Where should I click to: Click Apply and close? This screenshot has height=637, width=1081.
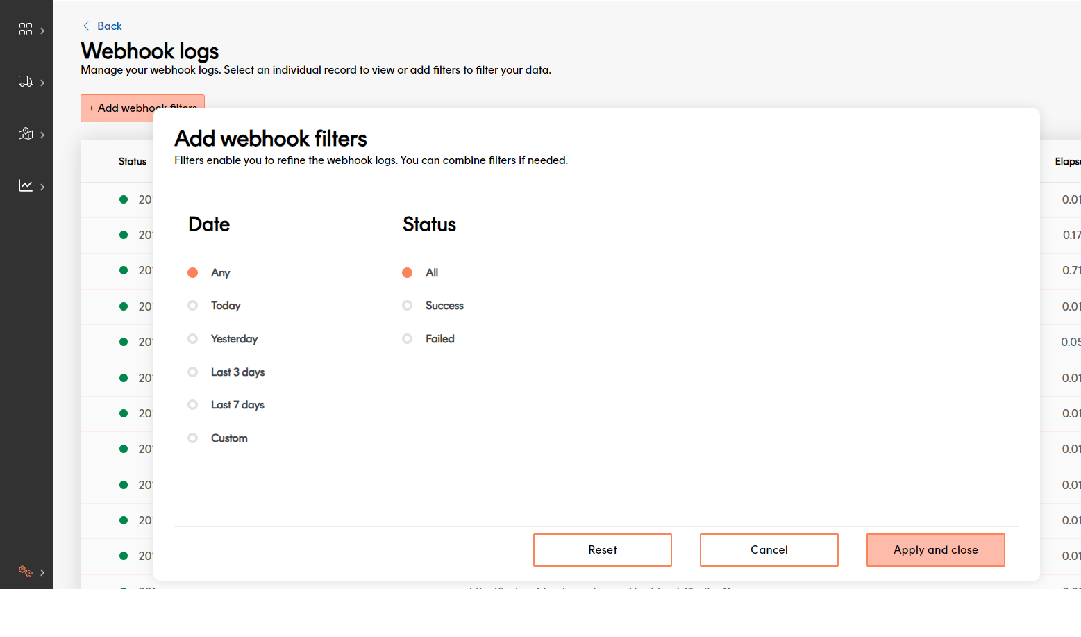[x=935, y=550]
